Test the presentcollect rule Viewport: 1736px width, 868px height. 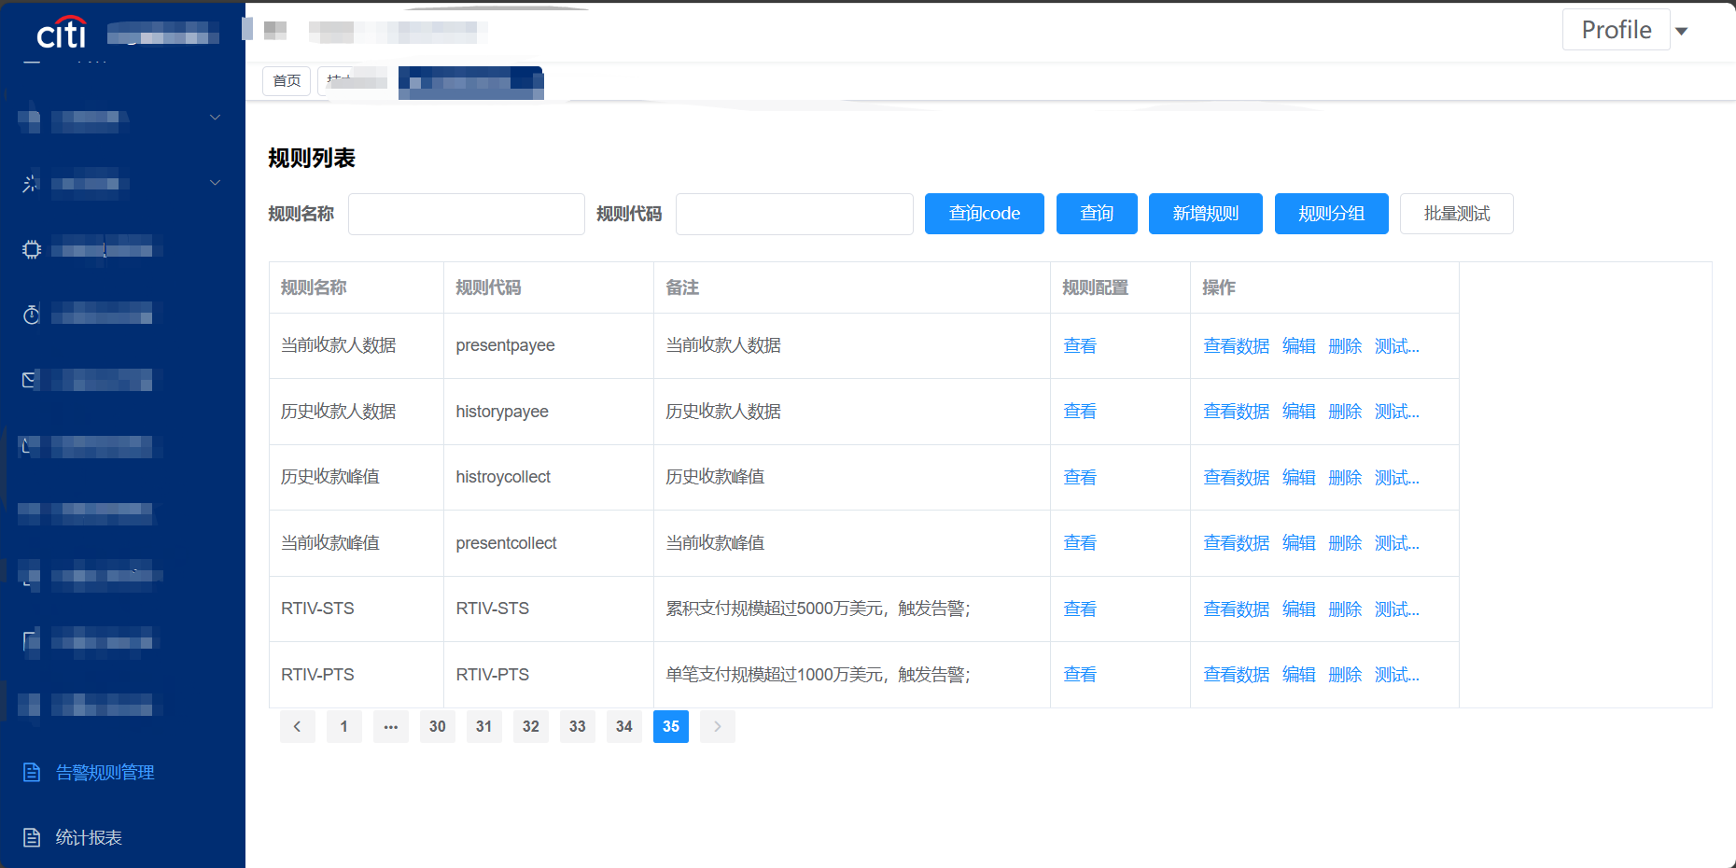(1397, 543)
